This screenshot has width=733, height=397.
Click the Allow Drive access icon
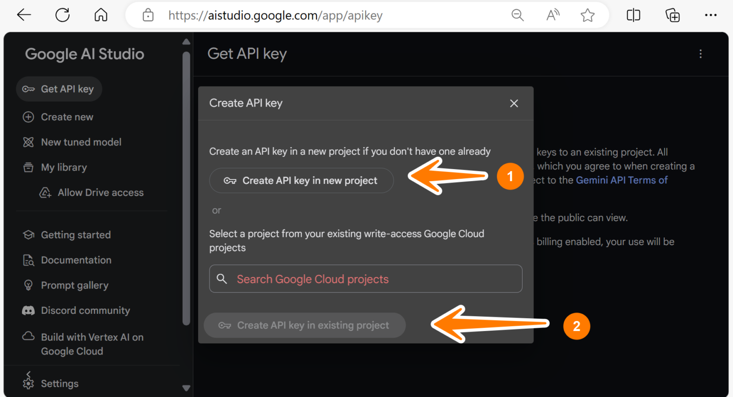pyautogui.click(x=45, y=193)
